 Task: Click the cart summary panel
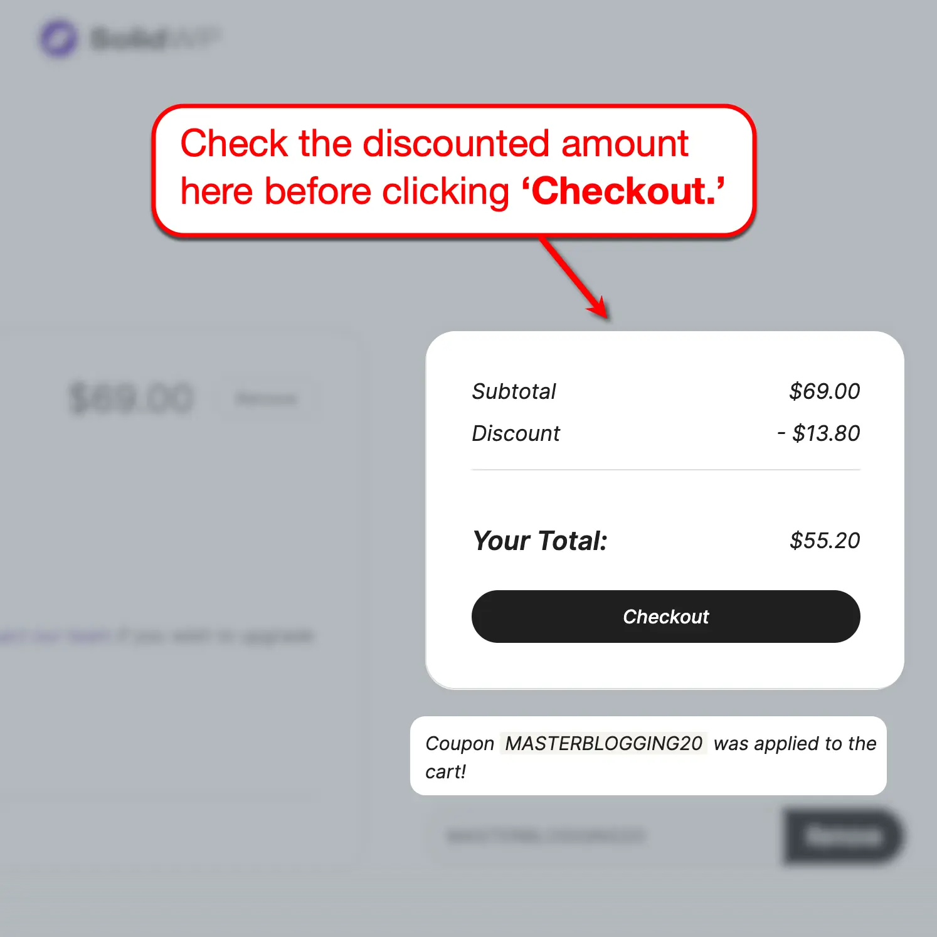pyautogui.click(x=665, y=508)
